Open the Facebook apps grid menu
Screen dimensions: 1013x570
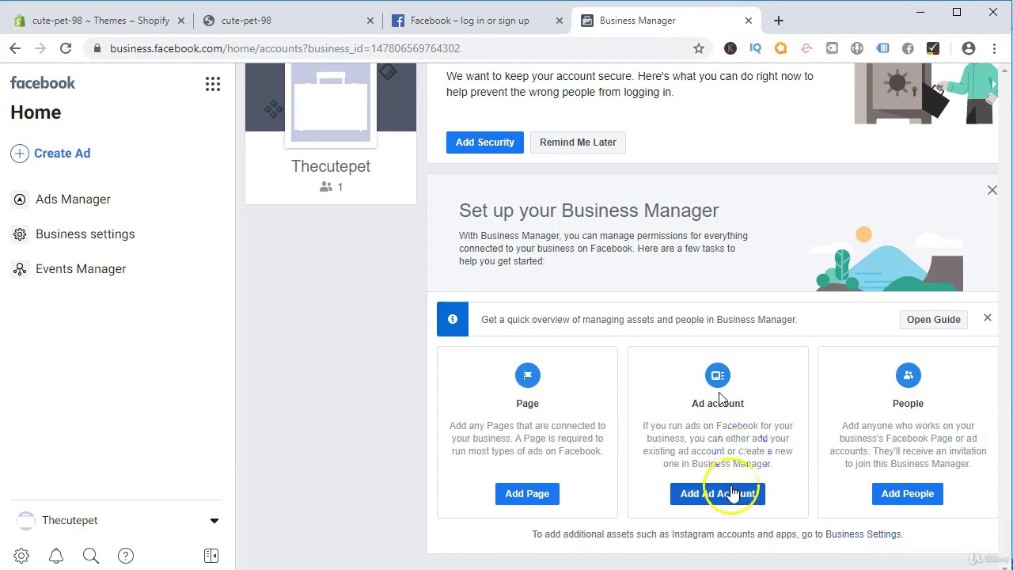click(x=213, y=84)
